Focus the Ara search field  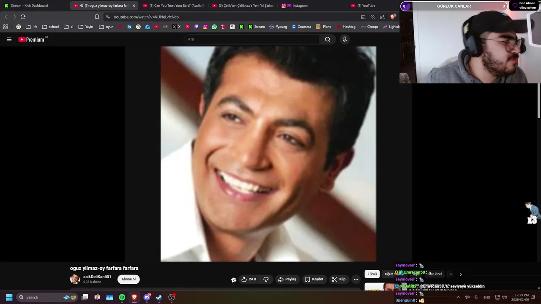(252, 39)
